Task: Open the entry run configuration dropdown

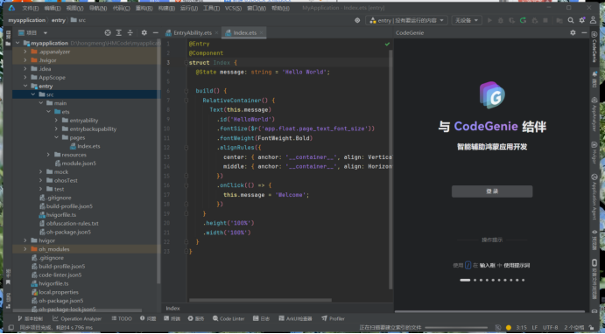Action: click(406, 20)
